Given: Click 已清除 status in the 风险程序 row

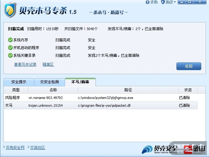Looking at the screenshot, I should click(x=185, y=98).
